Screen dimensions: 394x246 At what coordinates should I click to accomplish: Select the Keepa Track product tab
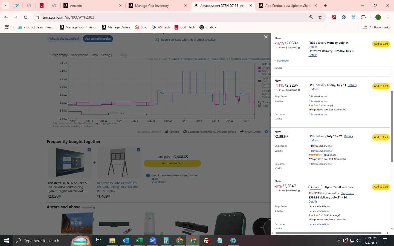coord(80,55)
